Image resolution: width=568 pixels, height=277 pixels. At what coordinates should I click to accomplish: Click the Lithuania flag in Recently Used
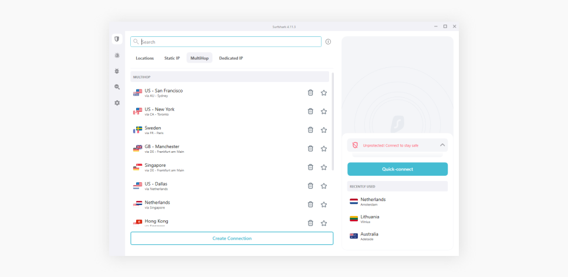click(354, 219)
